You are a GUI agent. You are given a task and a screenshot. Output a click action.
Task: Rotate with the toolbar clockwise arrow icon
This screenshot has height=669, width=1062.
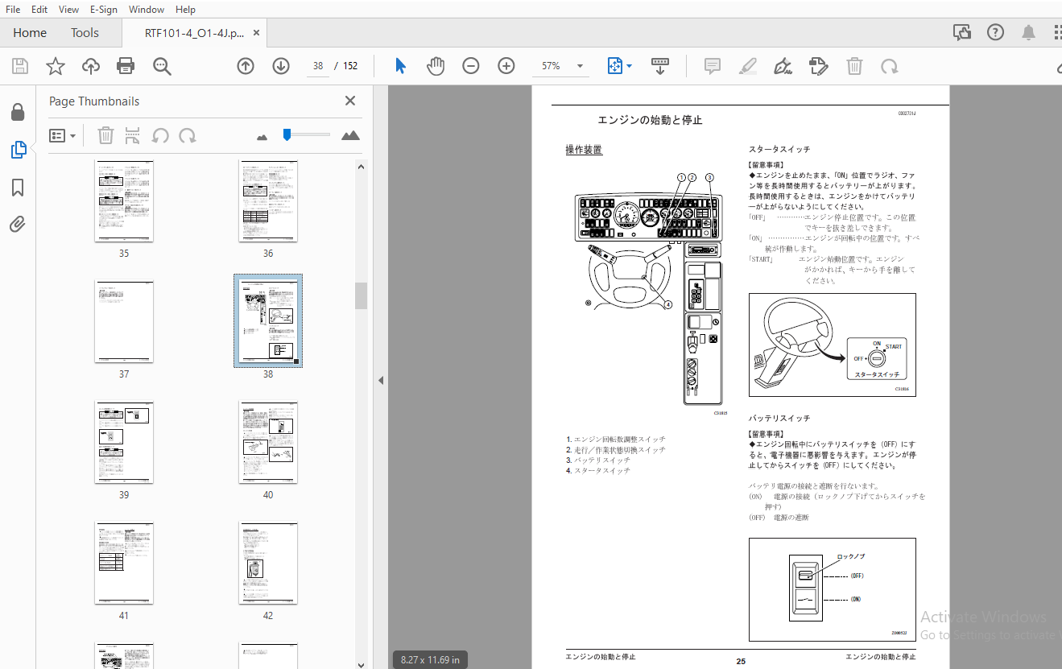[x=889, y=66]
